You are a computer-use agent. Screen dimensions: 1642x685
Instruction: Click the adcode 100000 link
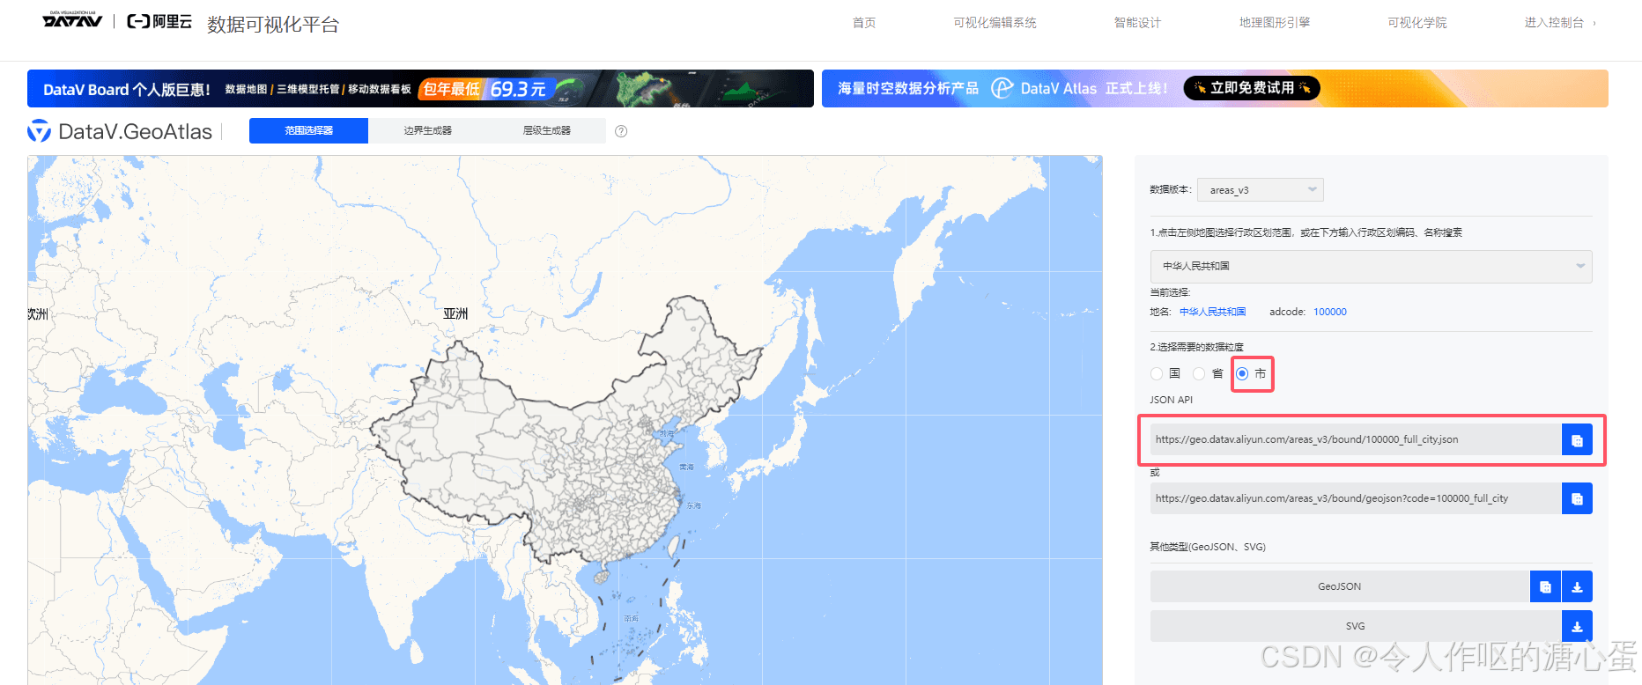tap(1329, 312)
